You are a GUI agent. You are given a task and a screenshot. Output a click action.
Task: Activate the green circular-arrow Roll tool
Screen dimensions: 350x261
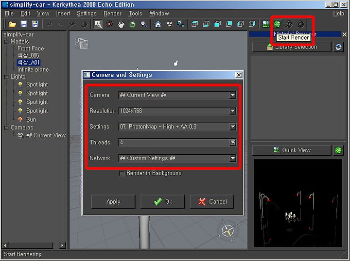click(x=132, y=24)
